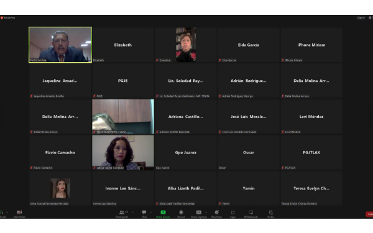373x233 pixels.
Task: Select Pedro Molina's video tile
Action: [60, 45]
